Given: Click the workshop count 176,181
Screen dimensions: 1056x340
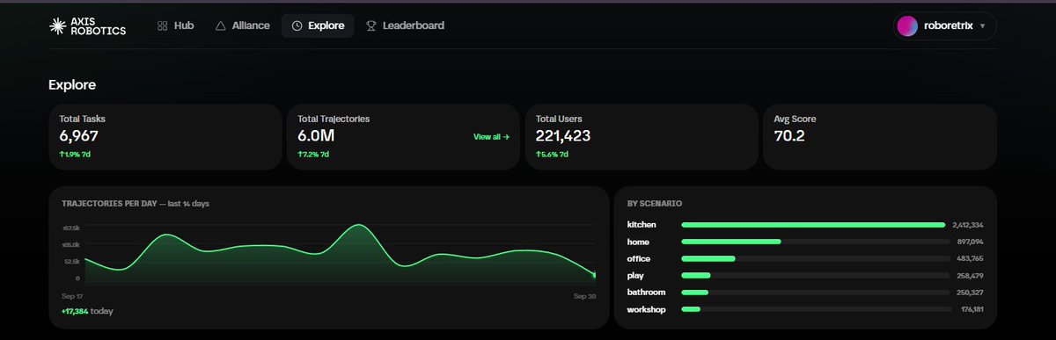Looking at the screenshot, I should [972, 309].
